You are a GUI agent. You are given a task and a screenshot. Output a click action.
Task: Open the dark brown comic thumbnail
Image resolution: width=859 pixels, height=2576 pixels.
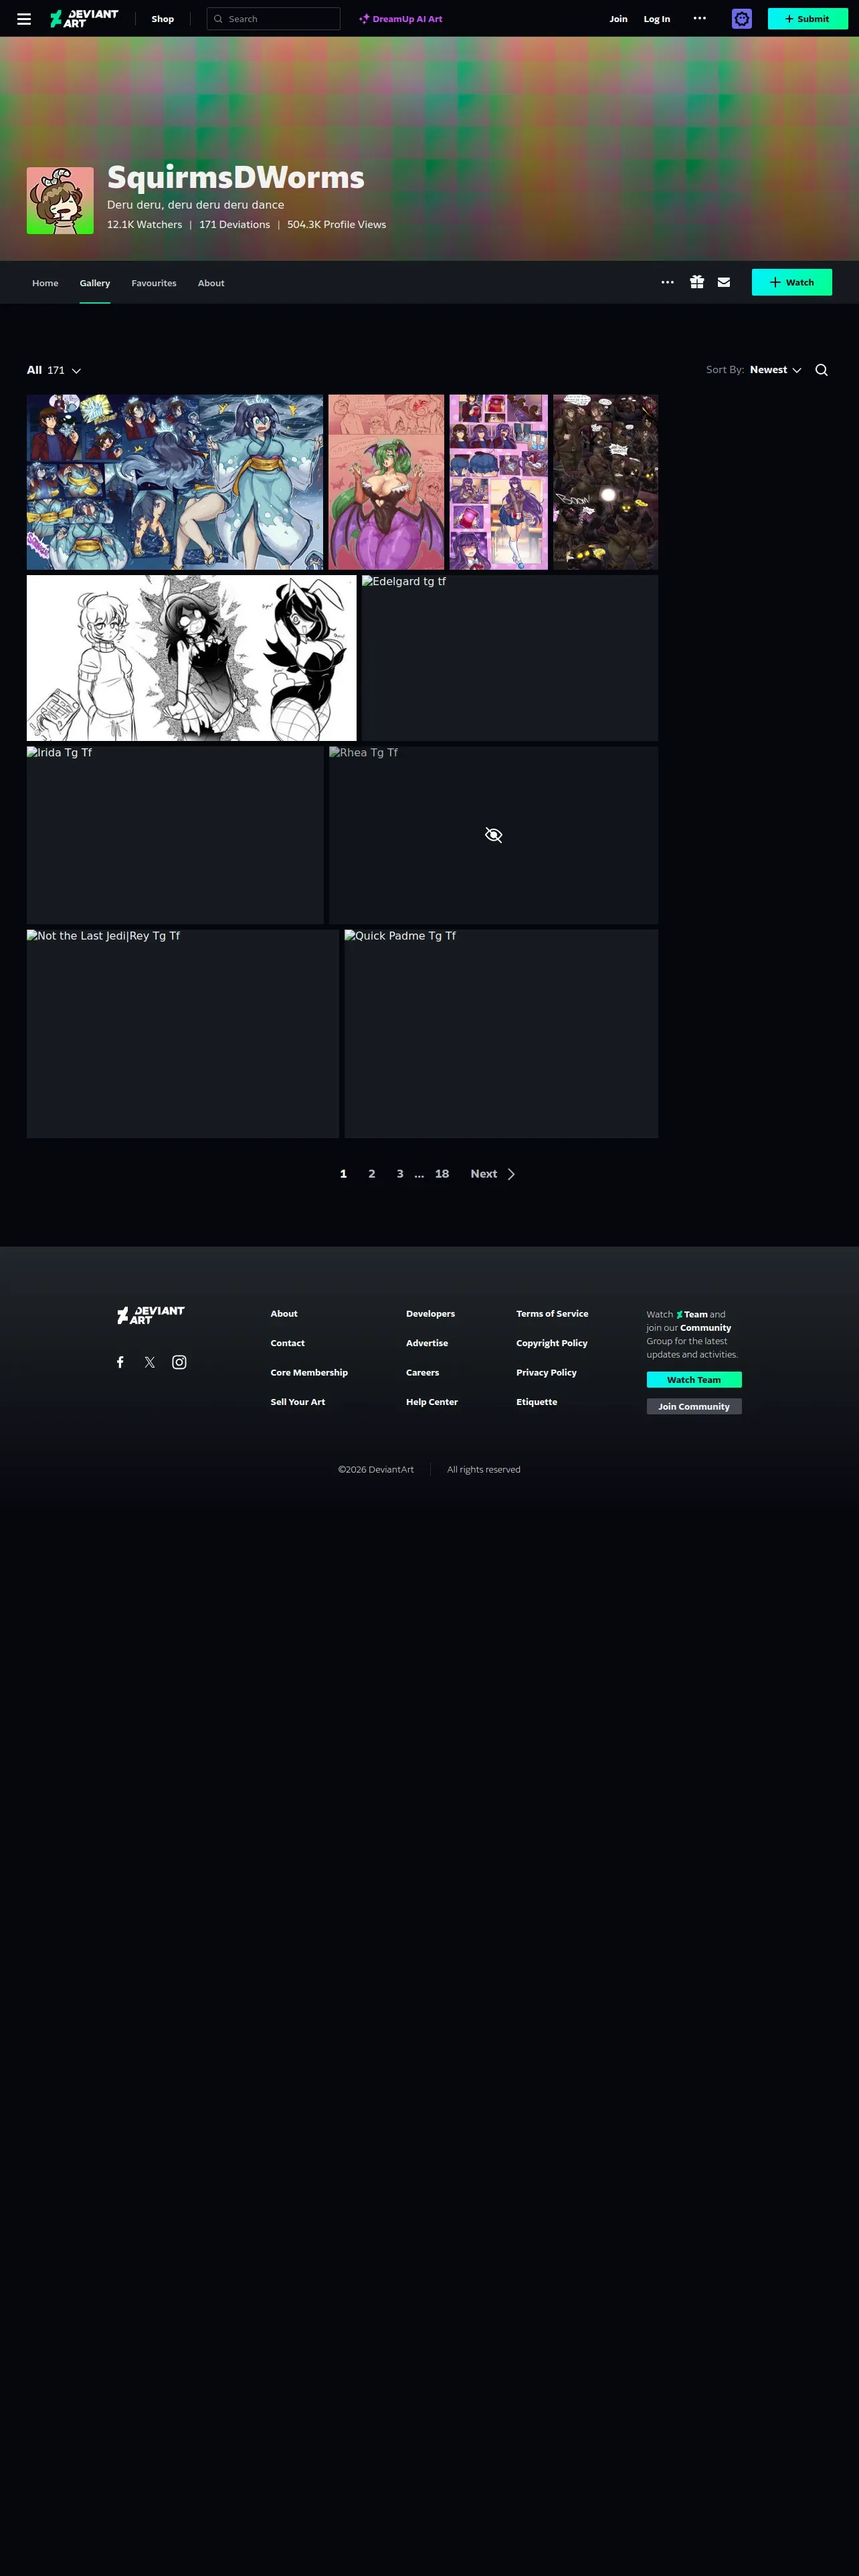tap(606, 482)
